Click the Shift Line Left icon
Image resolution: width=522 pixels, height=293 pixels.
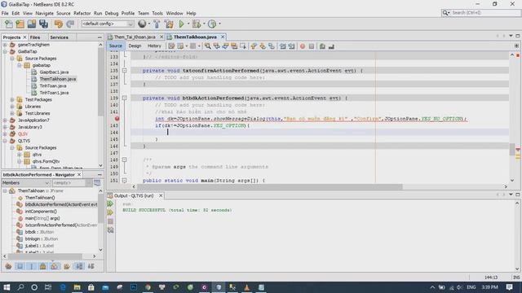pyautogui.click(x=283, y=46)
